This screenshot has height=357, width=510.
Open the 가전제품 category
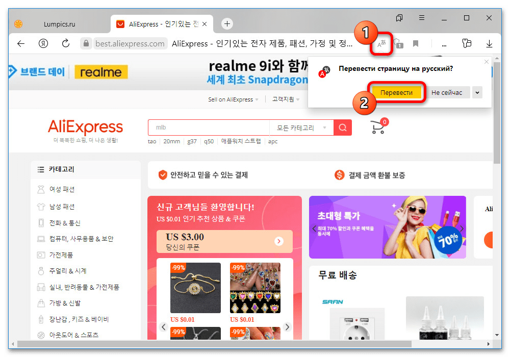pos(61,255)
